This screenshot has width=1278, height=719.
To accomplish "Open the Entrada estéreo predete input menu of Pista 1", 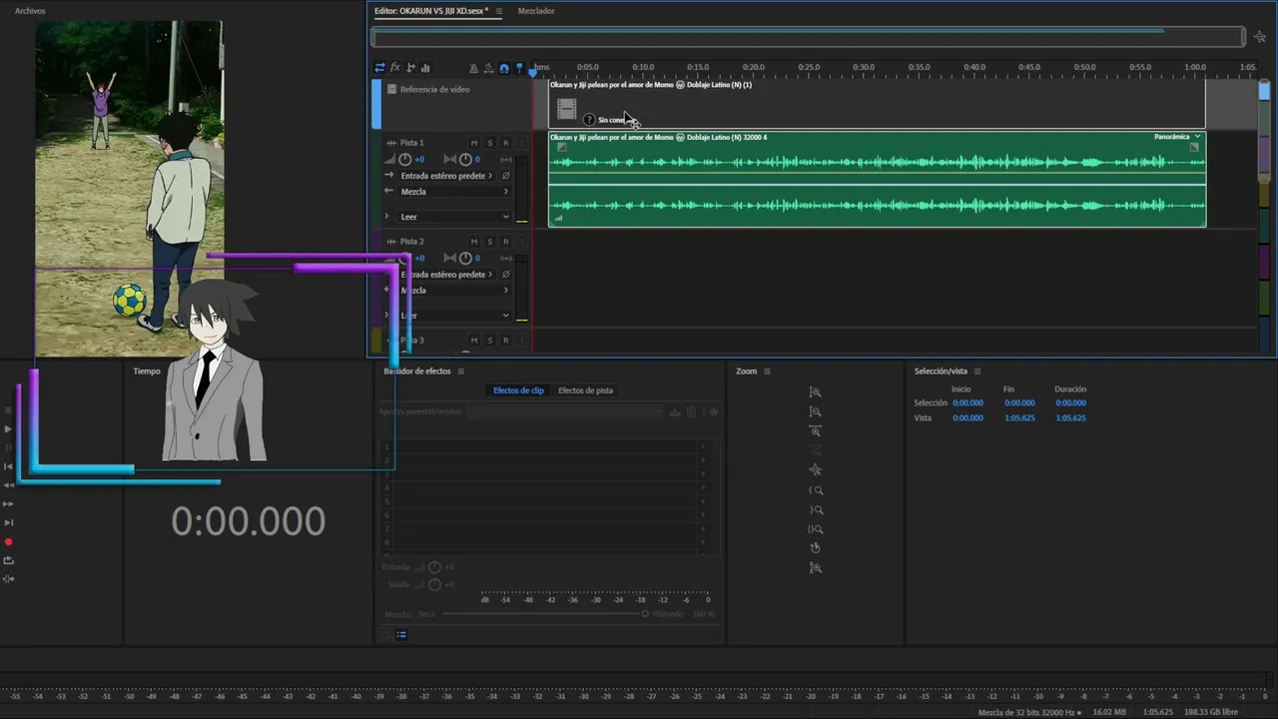I will click(x=446, y=176).
